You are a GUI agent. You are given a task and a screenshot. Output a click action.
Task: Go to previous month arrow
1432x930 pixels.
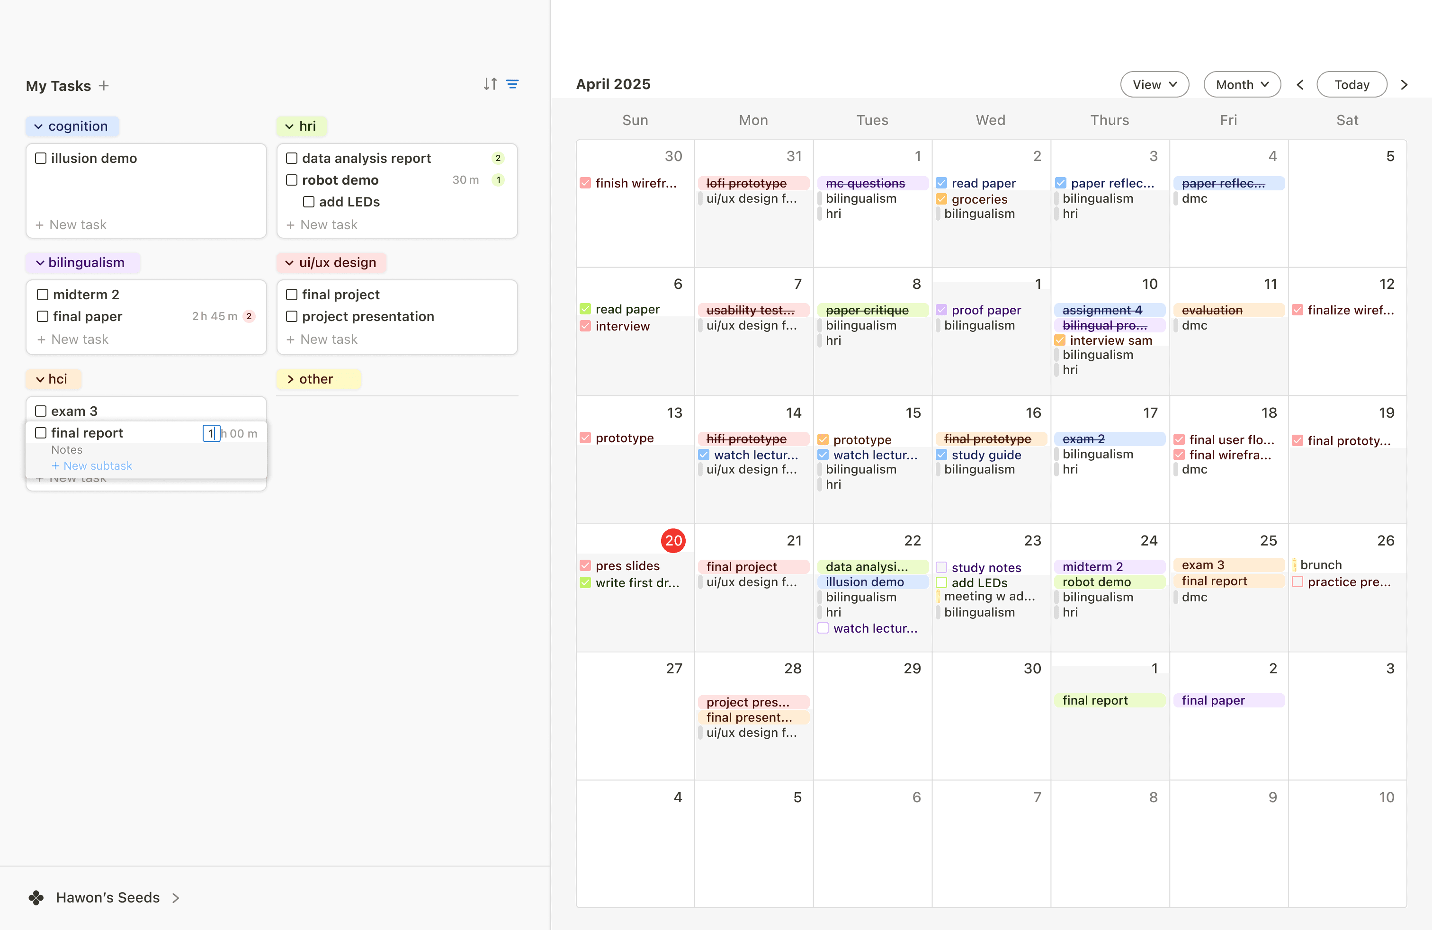[x=1299, y=85]
